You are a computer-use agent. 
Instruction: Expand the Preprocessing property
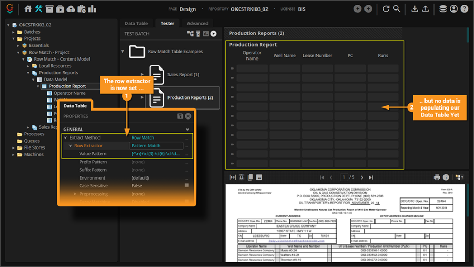click(75, 194)
